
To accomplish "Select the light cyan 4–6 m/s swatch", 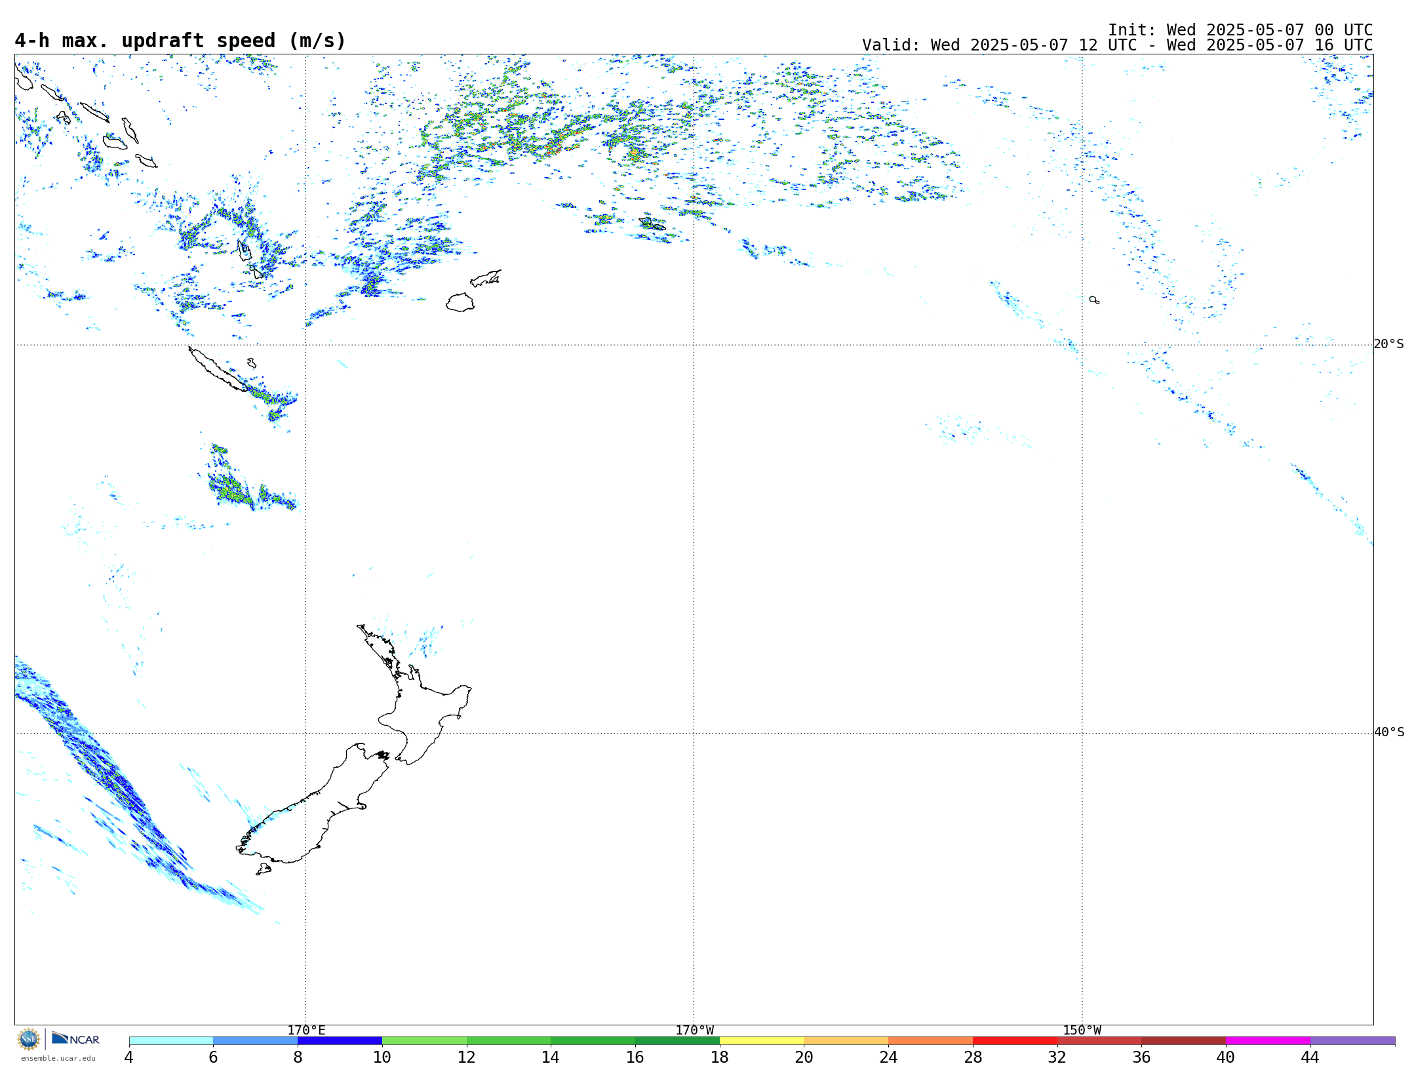I will click(171, 1040).
